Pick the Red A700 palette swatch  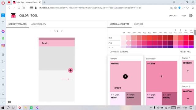191,38
